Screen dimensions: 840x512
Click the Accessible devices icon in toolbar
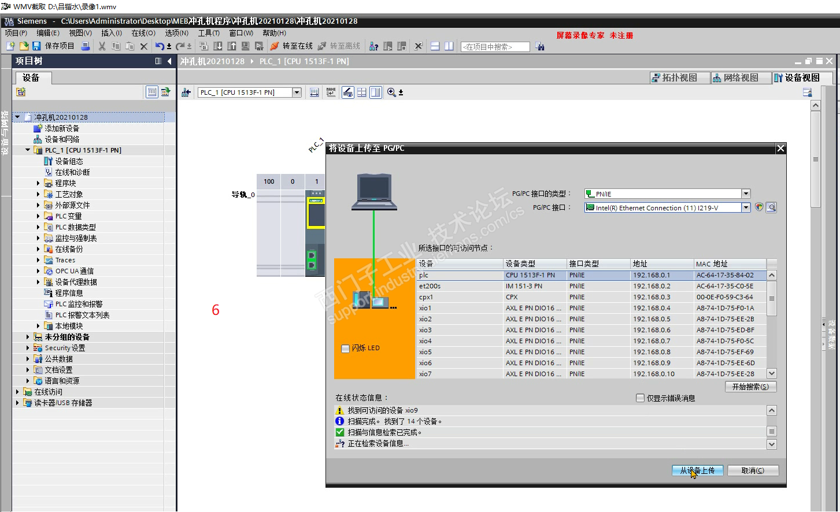click(x=374, y=46)
